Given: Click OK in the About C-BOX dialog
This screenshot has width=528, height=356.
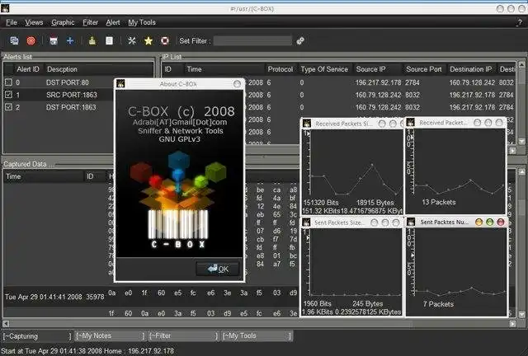Looking at the screenshot, I should point(218,269).
